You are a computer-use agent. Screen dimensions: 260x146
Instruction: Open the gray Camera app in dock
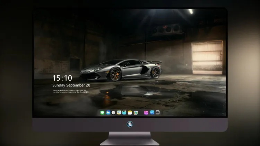point(158,112)
